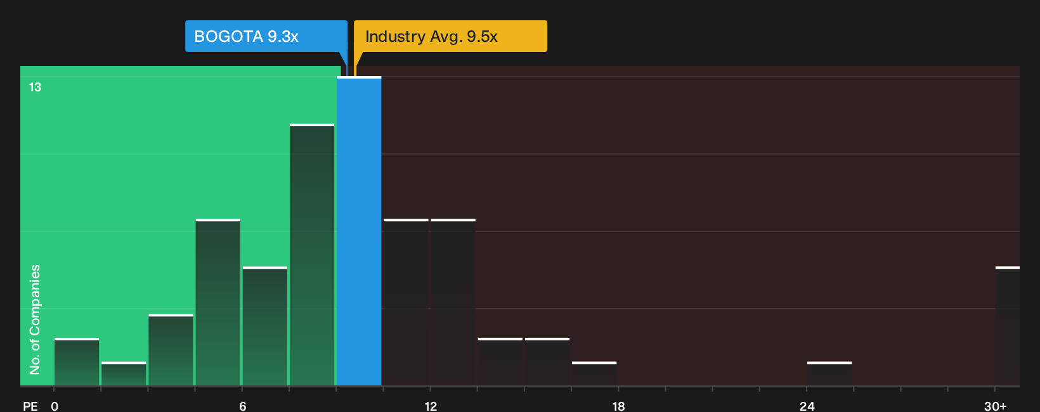Select the highlighted blue BOGOTA histogram bar
The width and height of the screenshot is (1040, 412).
[x=359, y=231]
